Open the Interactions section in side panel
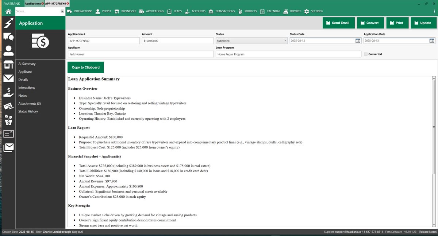This screenshot has height=236, width=438. pos(27,88)
